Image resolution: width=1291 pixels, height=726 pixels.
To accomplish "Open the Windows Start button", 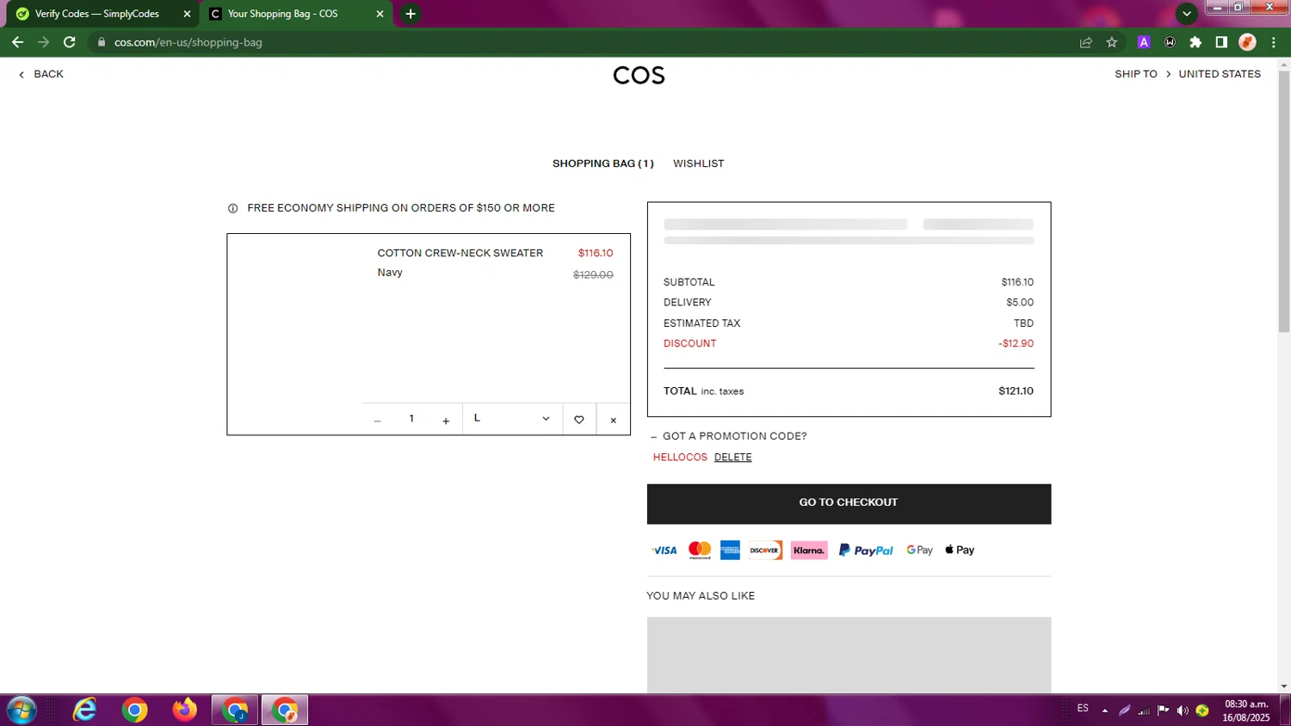I will tap(21, 711).
